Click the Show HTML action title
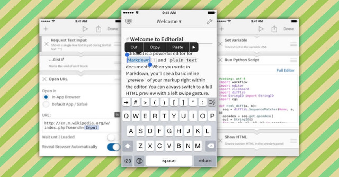The image size is (339, 177). pyautogui.click(x=236, y=137)
